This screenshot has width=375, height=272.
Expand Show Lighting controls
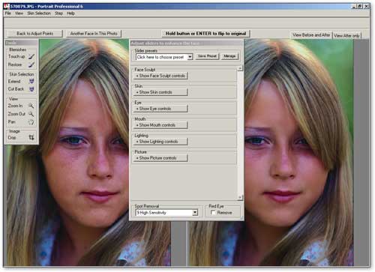point(160,142)
